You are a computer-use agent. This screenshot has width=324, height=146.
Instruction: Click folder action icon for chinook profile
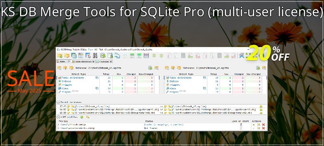259,125
